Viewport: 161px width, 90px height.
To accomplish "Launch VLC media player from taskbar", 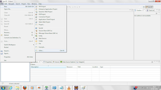I will (x=69, y=88).
